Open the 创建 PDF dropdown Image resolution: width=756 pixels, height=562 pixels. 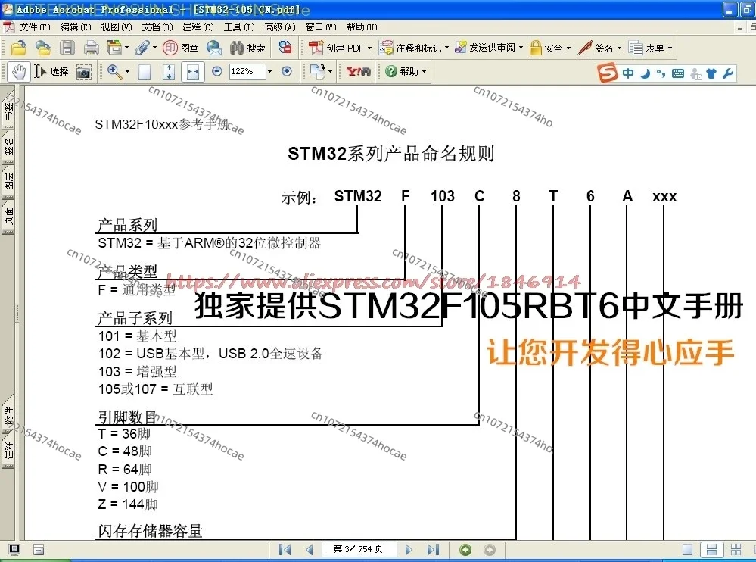tap(341, 48)
